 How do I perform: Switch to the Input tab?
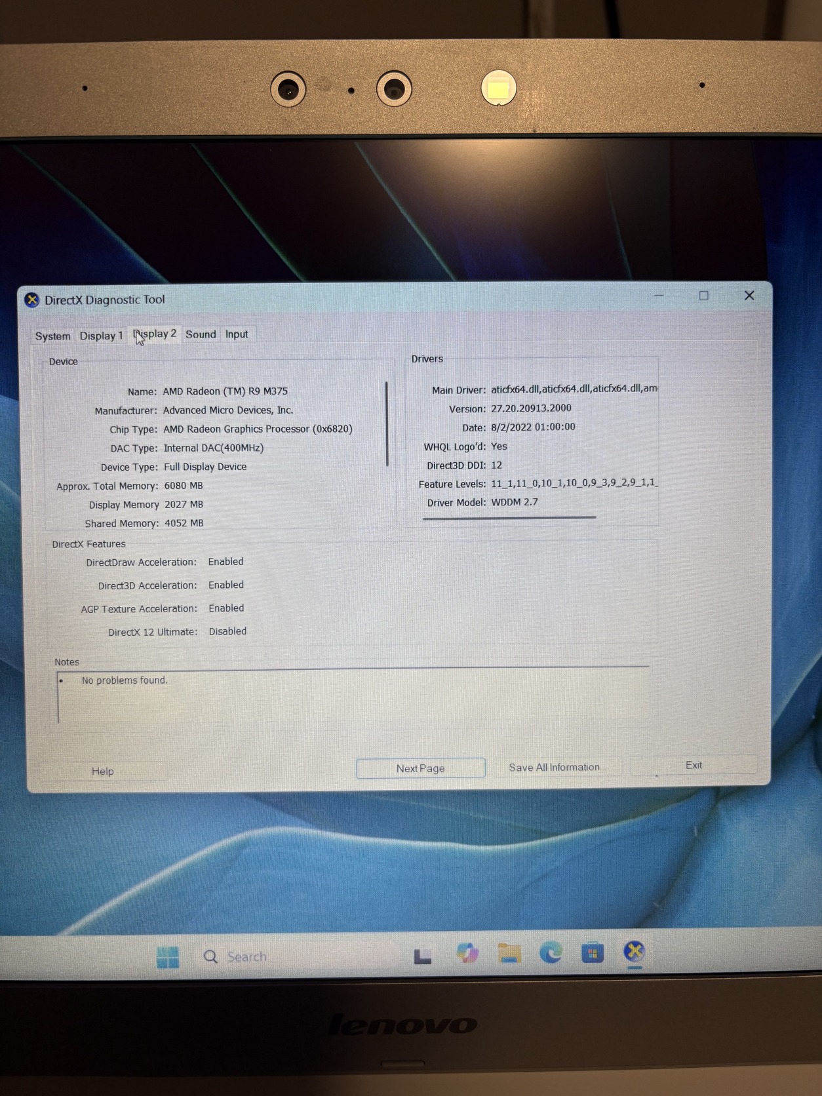[237, 334]
